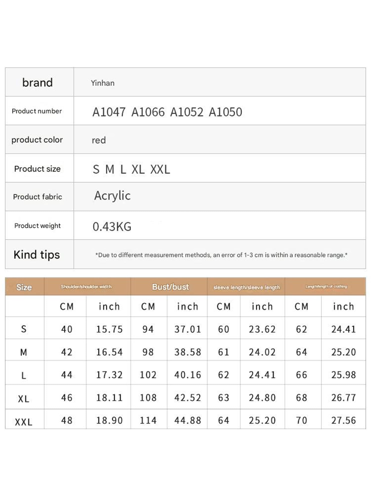Image resolution: width=371 pixels, height=493 pixels.
Task: Click the Shoulder/shoulder width header
Action: [x=86, y=287]
